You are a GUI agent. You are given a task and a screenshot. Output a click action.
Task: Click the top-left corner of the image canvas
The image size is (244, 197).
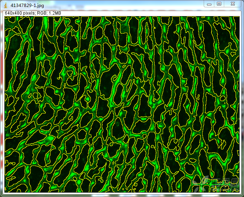click(x=5, y=17)
